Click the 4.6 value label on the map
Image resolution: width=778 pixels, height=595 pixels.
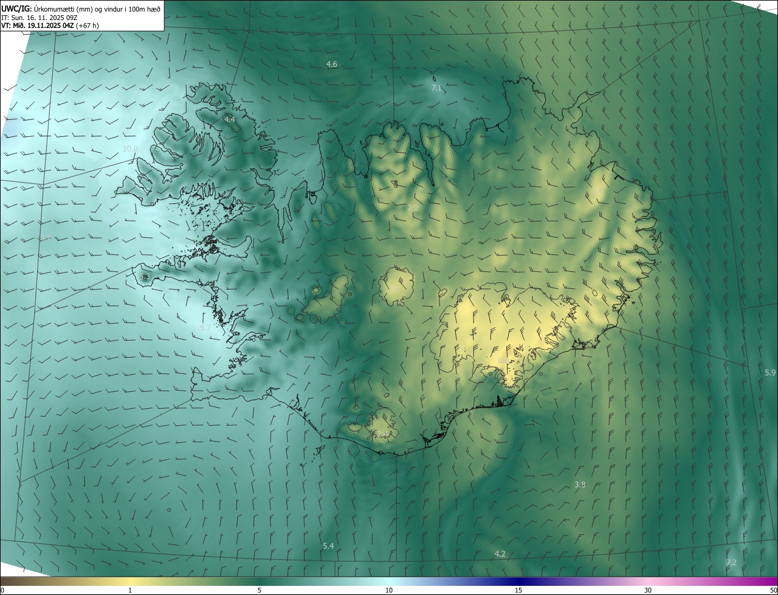pyautogui.click(x=332, y=64)
